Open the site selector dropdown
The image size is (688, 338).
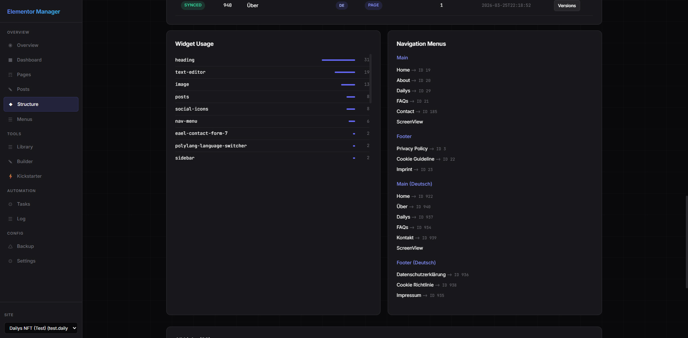pos(41,328)
